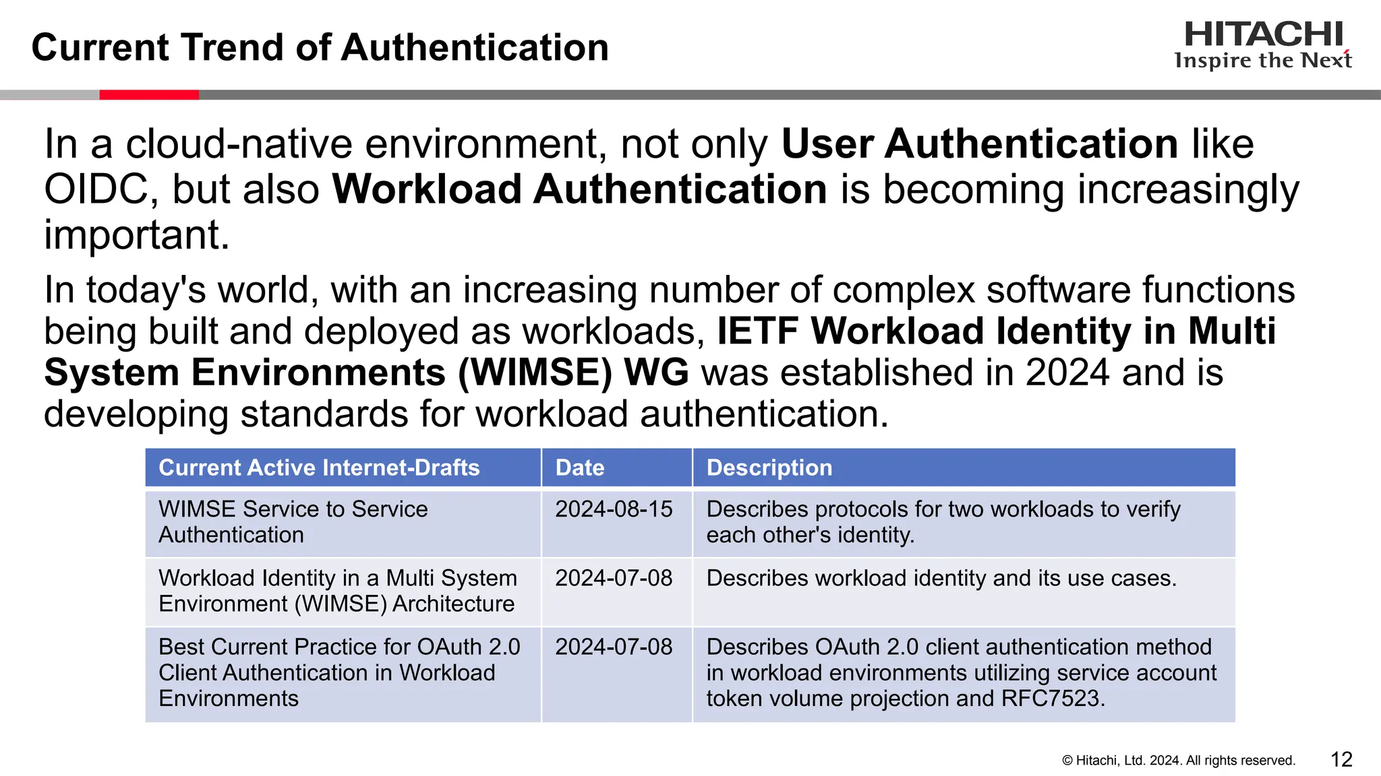Viewport: 1381px width, 776px height.
Task: Click the 'Current Active Internet-Drafts' column header
Action: tap(343, 467)
